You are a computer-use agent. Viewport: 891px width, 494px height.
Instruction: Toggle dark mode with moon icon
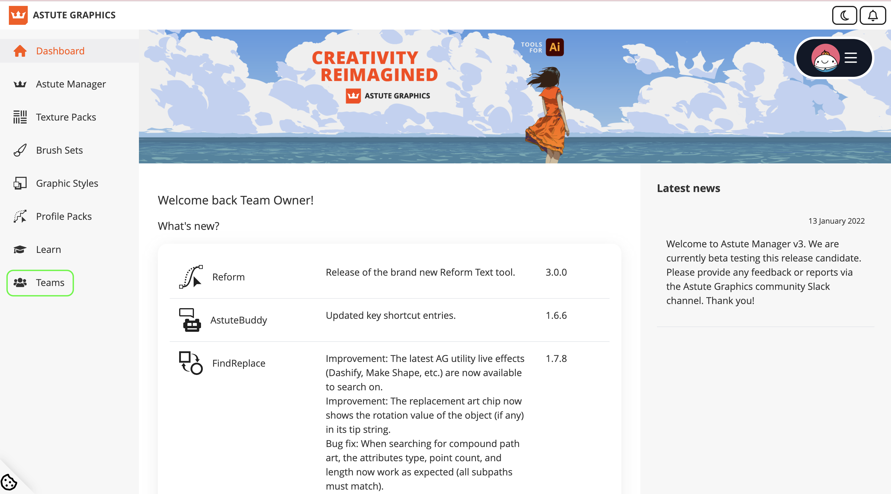[844, 16]
